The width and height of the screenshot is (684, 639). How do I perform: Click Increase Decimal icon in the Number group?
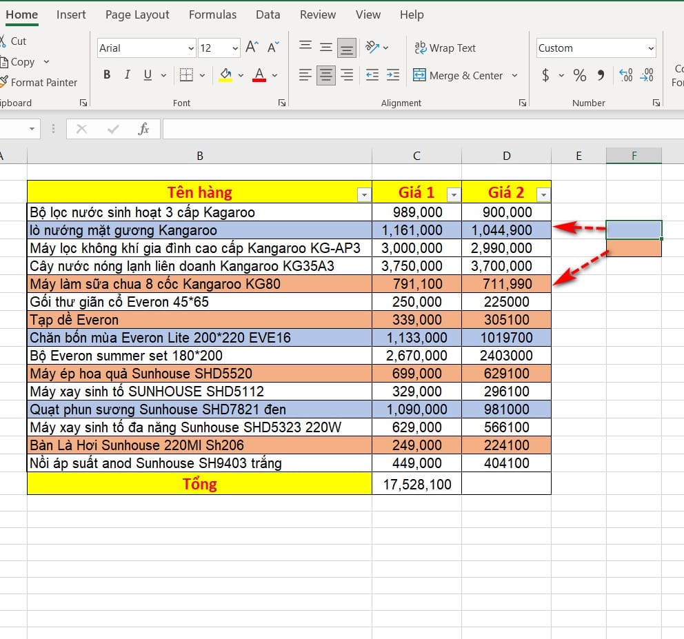[626, 75]
